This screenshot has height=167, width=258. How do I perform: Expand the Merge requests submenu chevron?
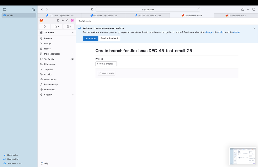[x=73, y=54]
